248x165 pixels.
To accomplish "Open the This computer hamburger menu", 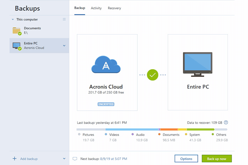I will pyautogui.click(x=64, y=19).
